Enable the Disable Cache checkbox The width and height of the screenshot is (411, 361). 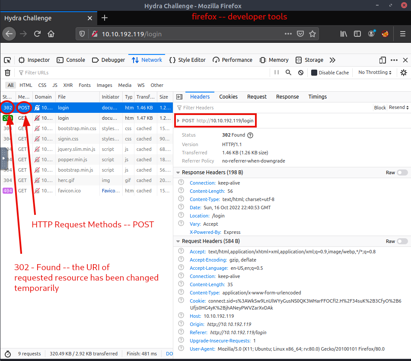315,73
